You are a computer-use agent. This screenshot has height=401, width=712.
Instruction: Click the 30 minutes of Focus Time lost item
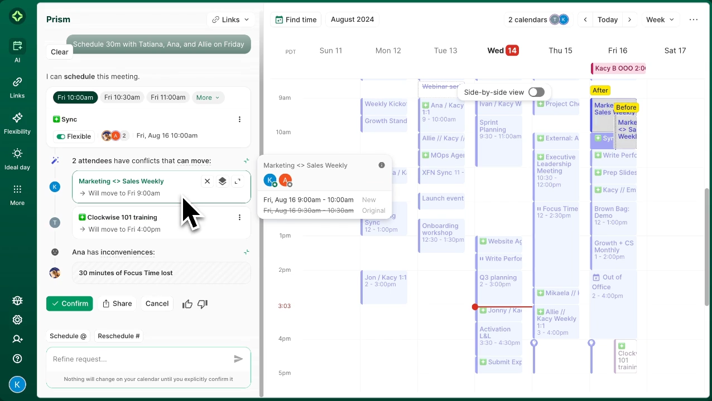161,273
